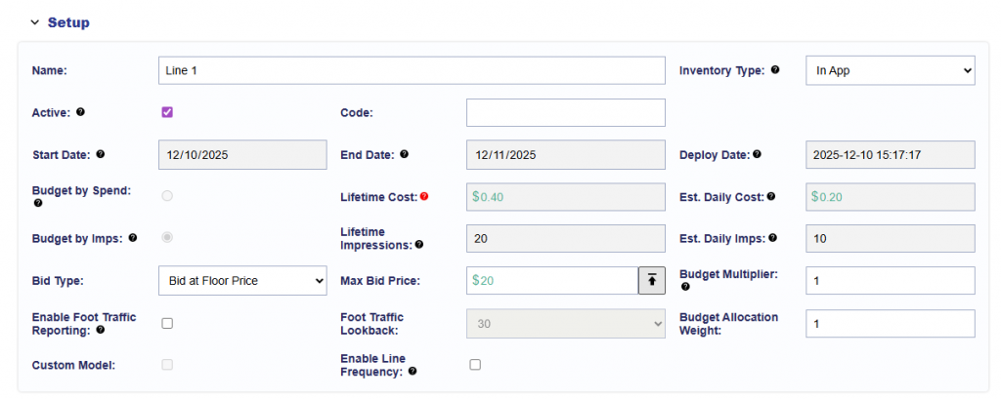Image resolution: width=1001 pixels, height=399 pixels.
Task: Open the Inventory Type dropdown
Action: (x=890, y=70)
